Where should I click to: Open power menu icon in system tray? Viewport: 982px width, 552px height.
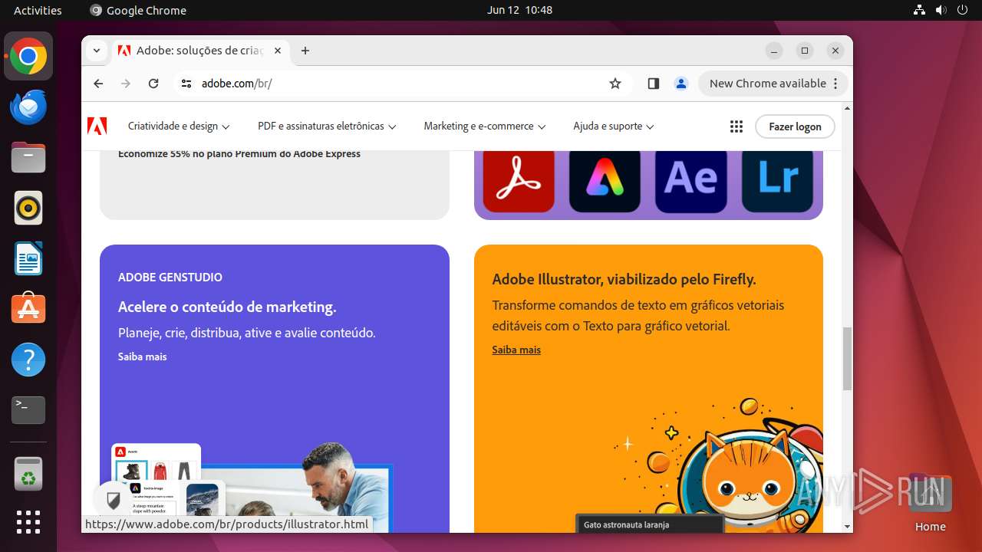click(x=962, y=10)
